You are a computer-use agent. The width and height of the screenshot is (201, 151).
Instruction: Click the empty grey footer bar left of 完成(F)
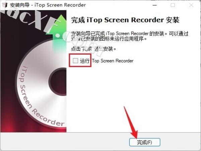coord(64,142)
